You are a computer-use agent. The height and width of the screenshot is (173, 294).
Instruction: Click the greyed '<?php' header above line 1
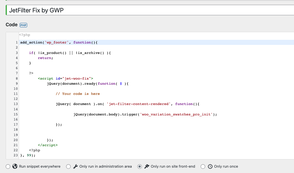point(25,35)
